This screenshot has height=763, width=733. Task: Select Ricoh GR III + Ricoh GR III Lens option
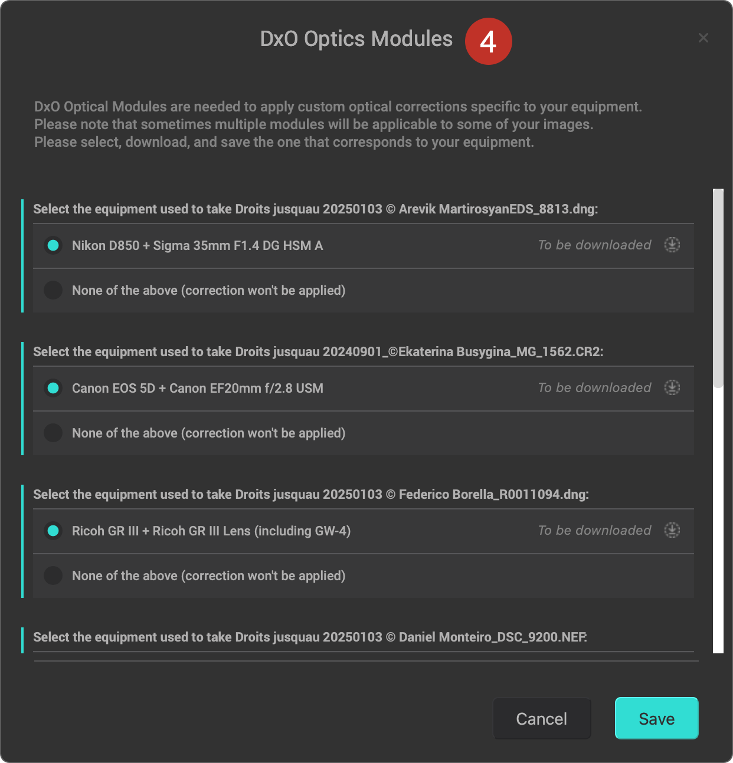click(53, 531)
